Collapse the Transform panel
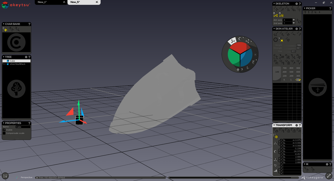 point(274,125)
